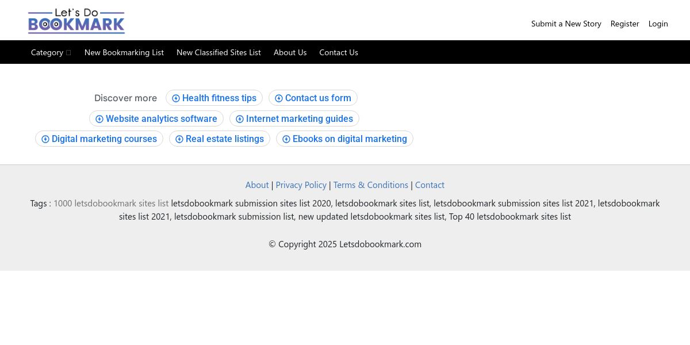This screenshot has width=690, height=345.
Task: Click arrow icon beside Real estate listings
Action: 179,139
